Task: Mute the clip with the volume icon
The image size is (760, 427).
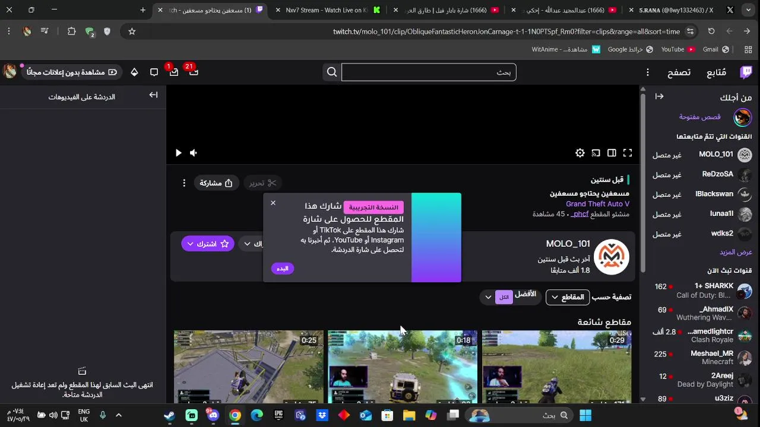Action: [194, 153]
